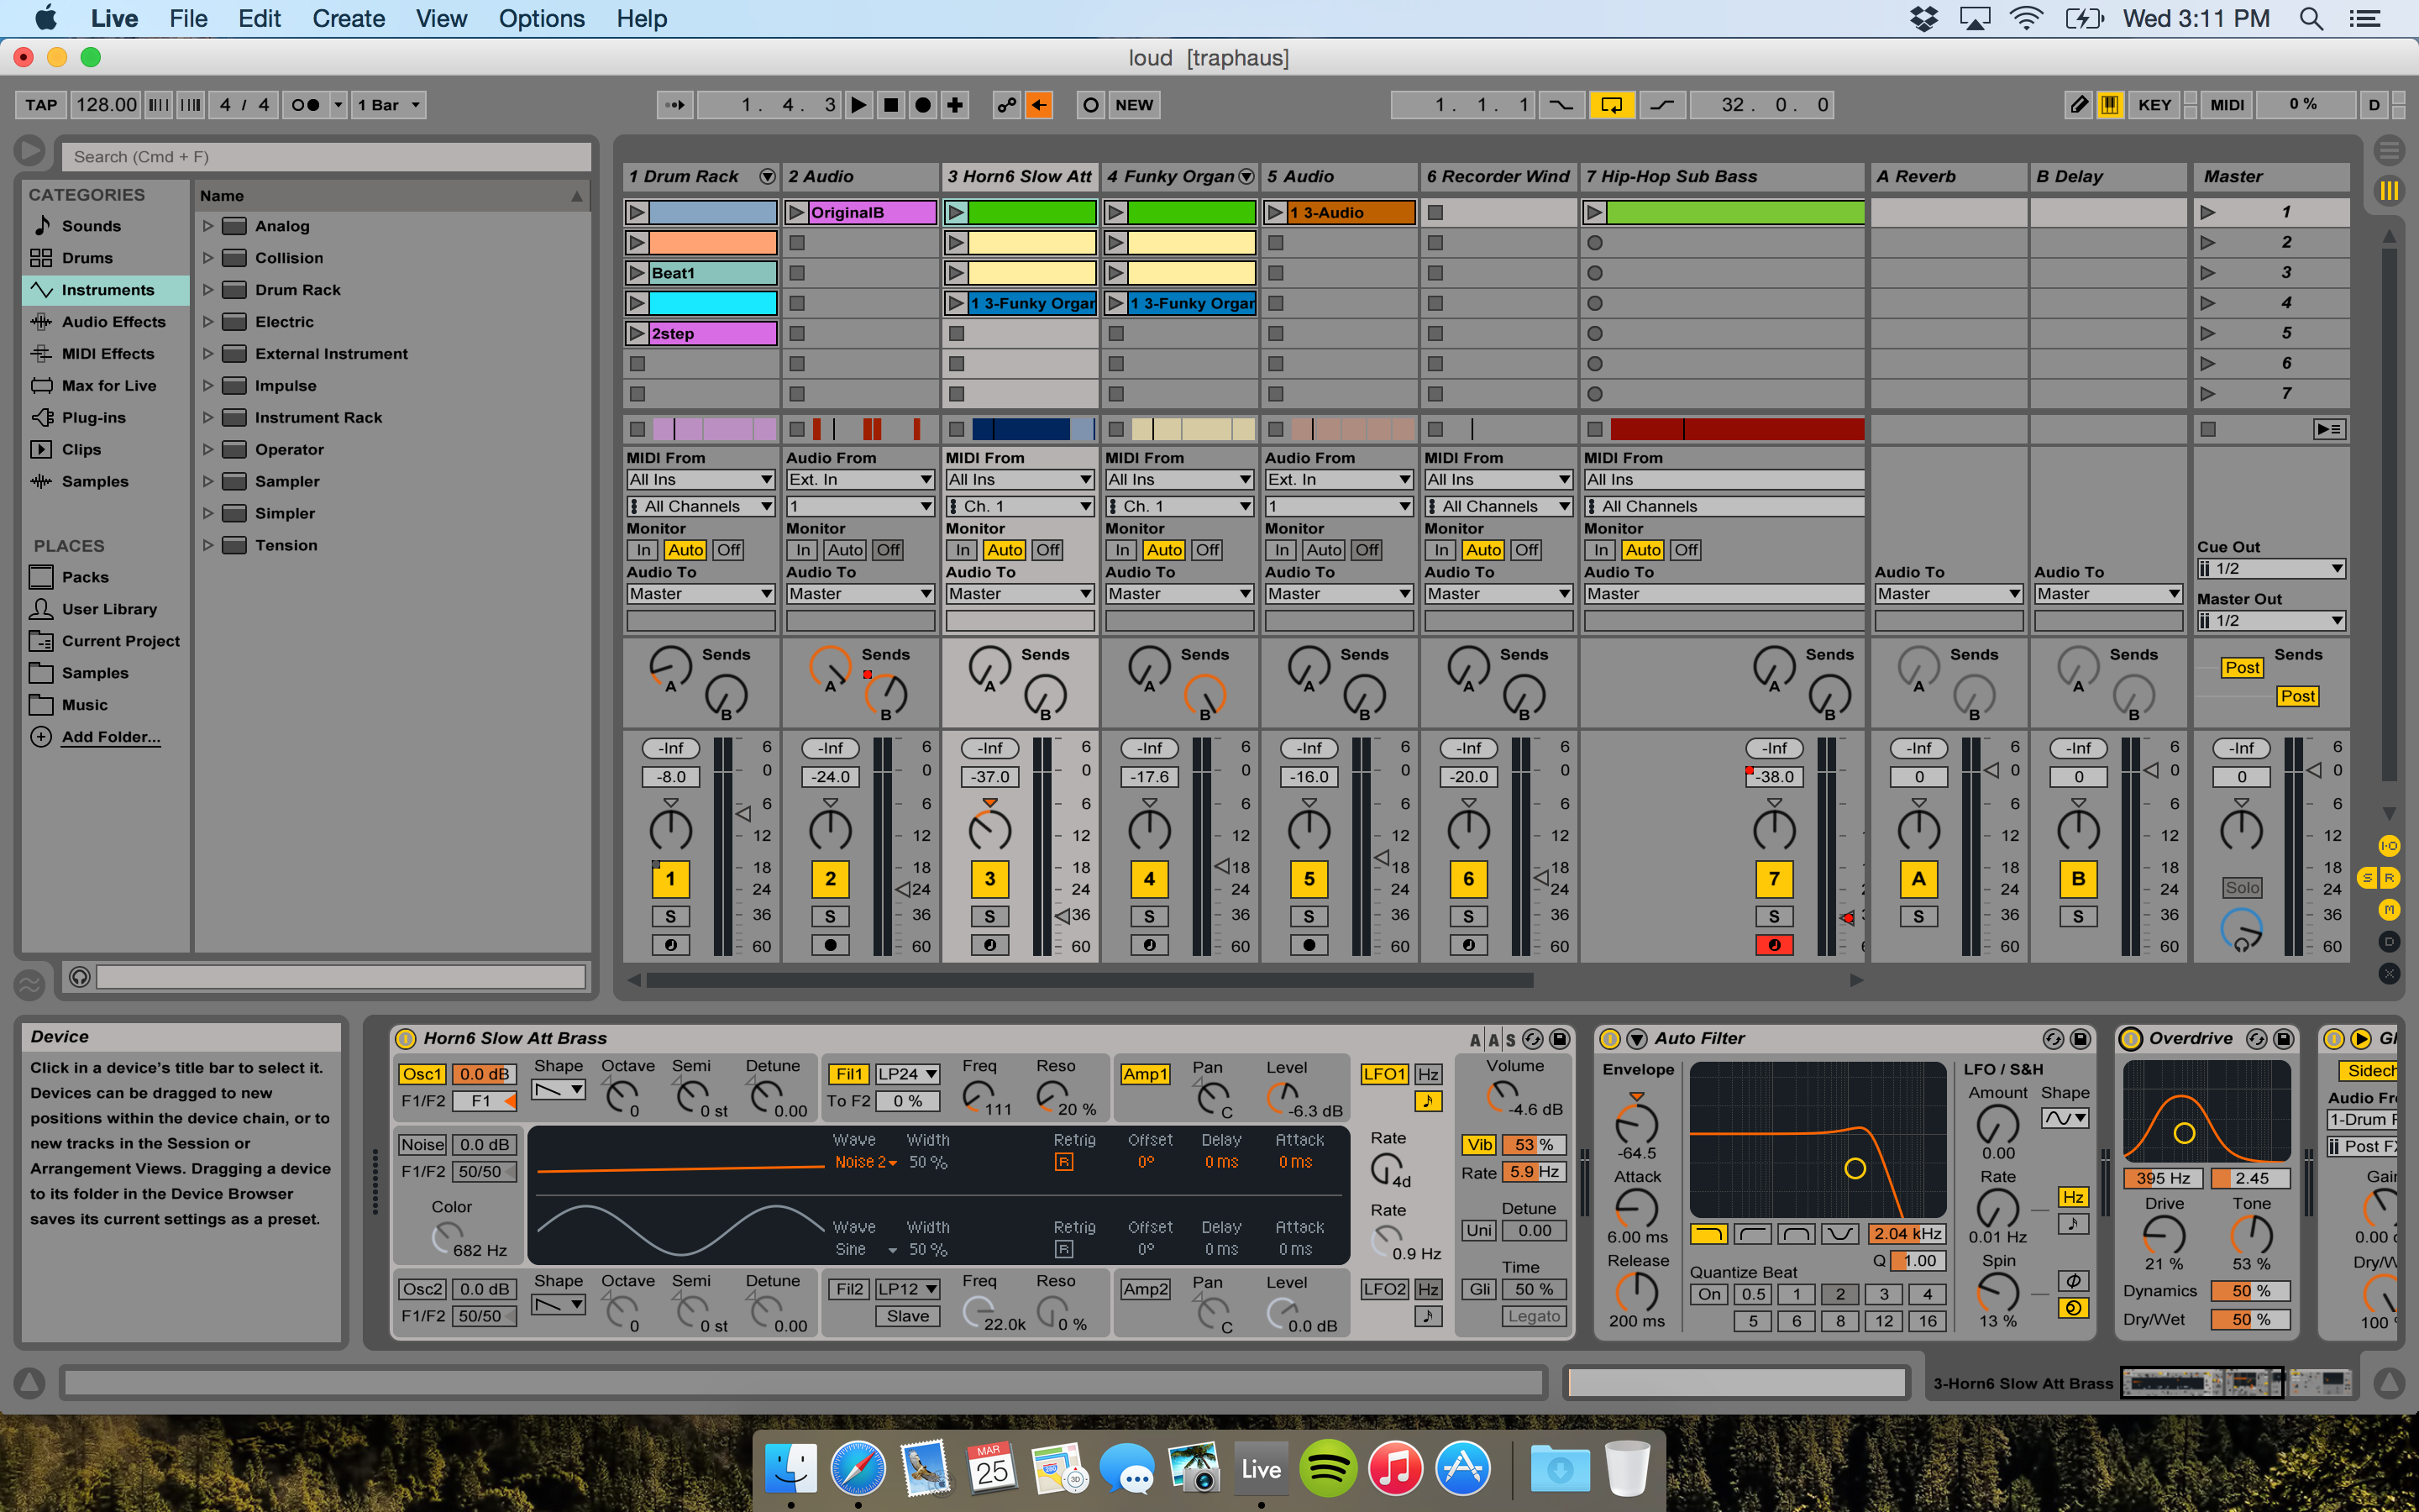
Task: Click the NEW button in transport
Action: tap(1134, 105)
